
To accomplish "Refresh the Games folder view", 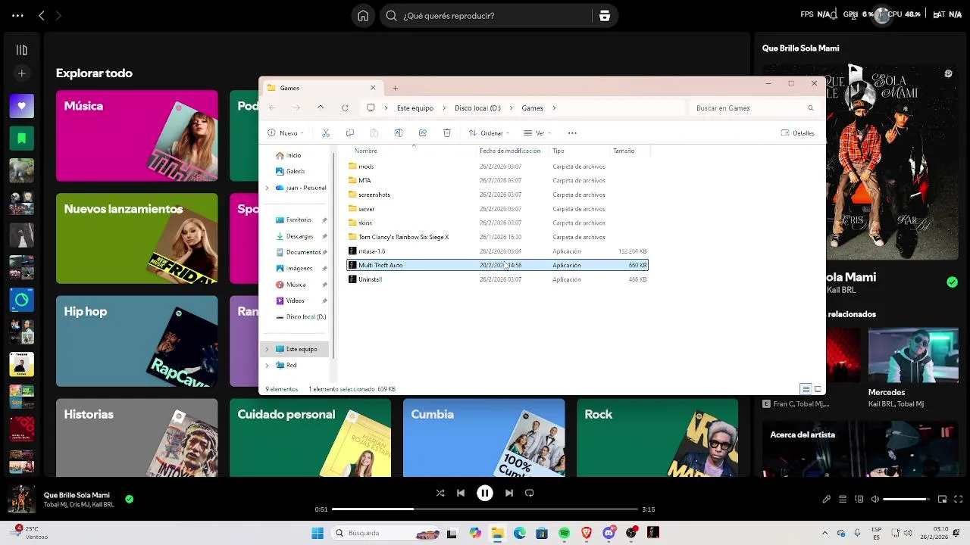I will [x=345, y=108].
